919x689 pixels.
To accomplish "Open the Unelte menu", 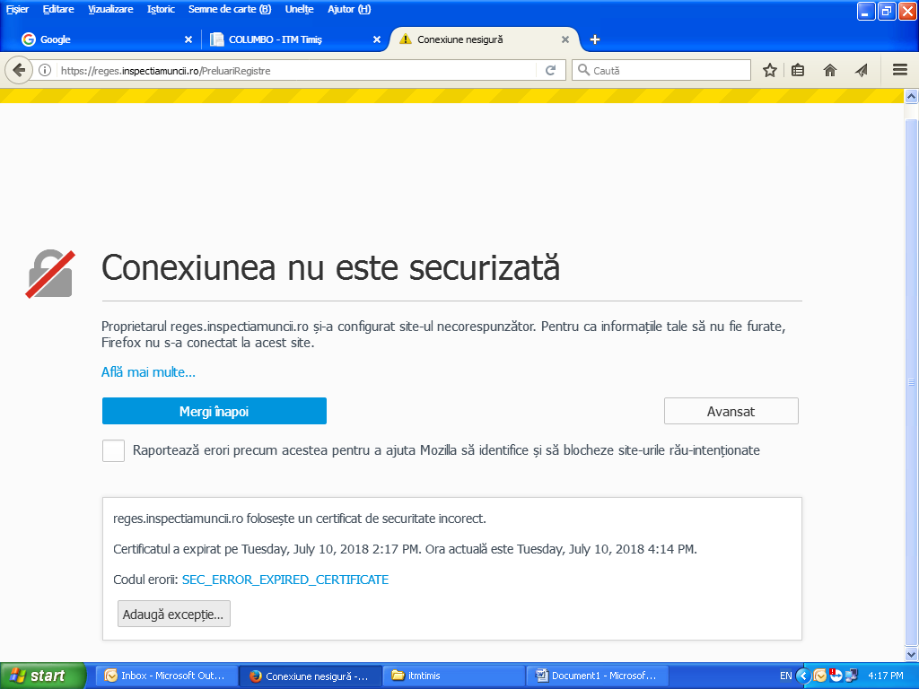I will 299,9.
